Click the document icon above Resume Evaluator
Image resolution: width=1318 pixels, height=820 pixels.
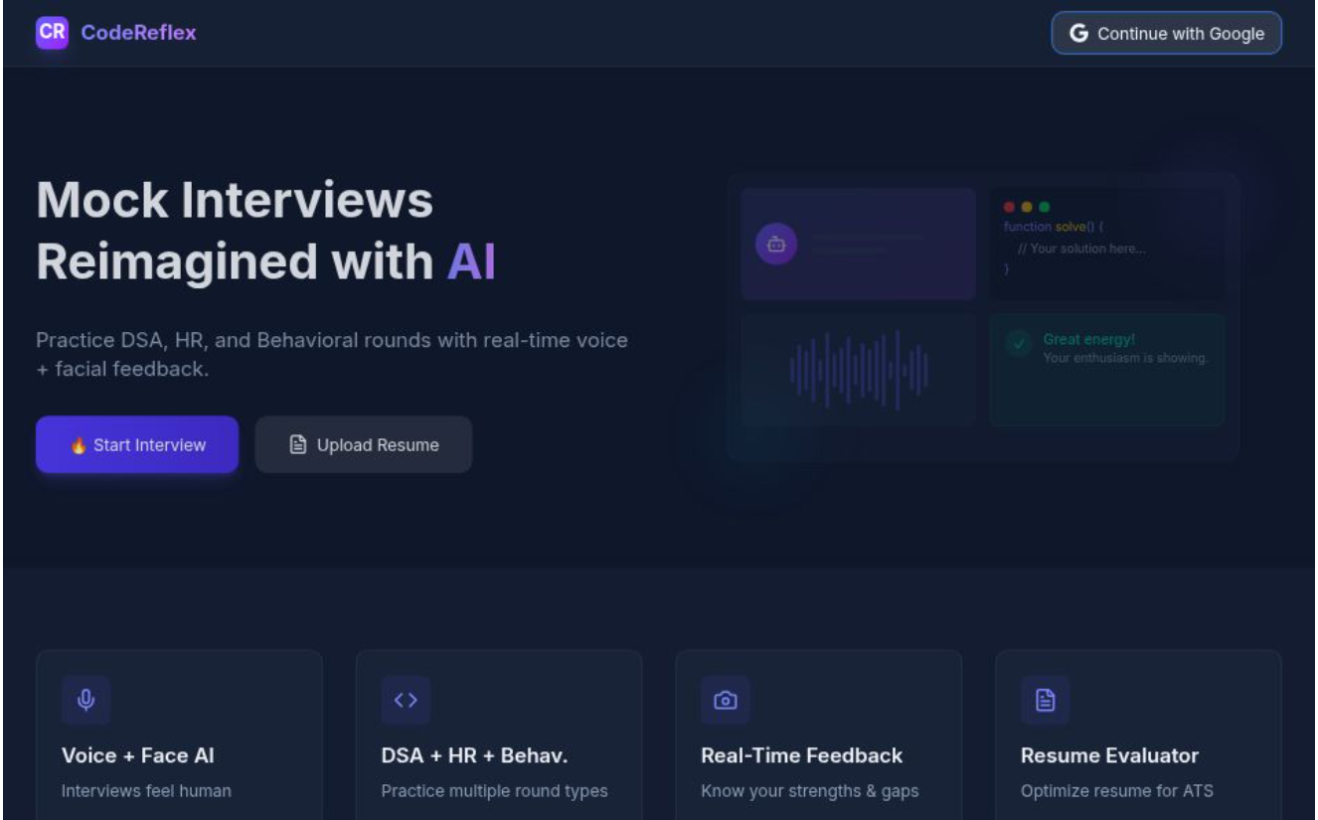(x=1046, y=700)
